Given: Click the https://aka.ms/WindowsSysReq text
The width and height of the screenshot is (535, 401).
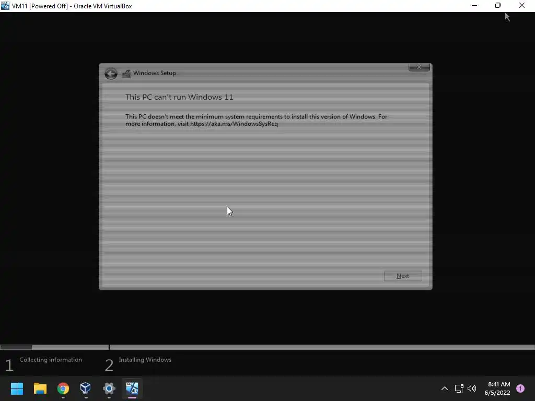Looking at the screenshot, I should pyautogui.click(x=234, y=124).
